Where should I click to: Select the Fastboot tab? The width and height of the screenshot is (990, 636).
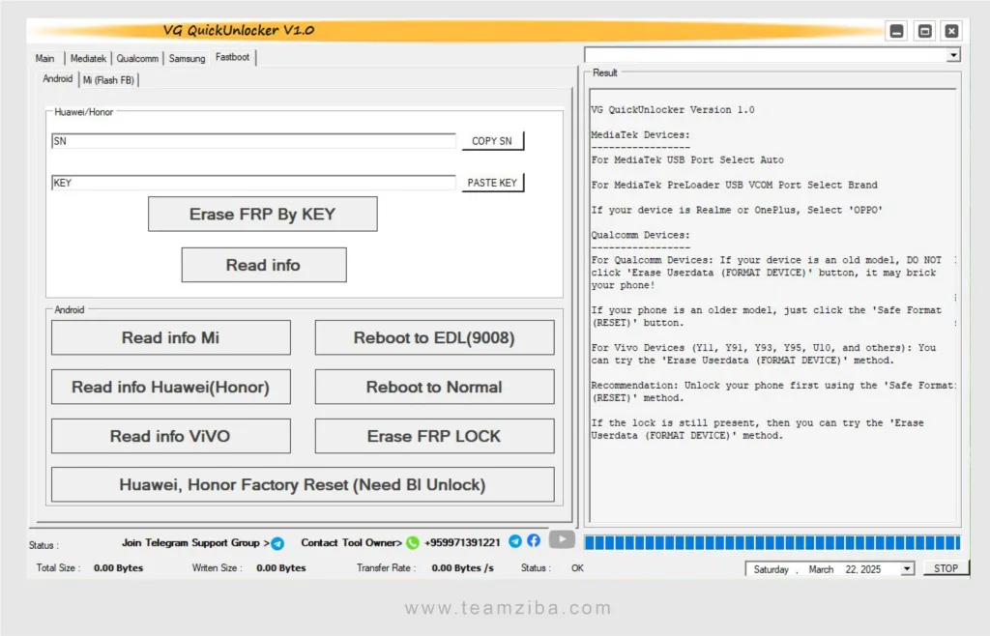[x=232, y=57]
